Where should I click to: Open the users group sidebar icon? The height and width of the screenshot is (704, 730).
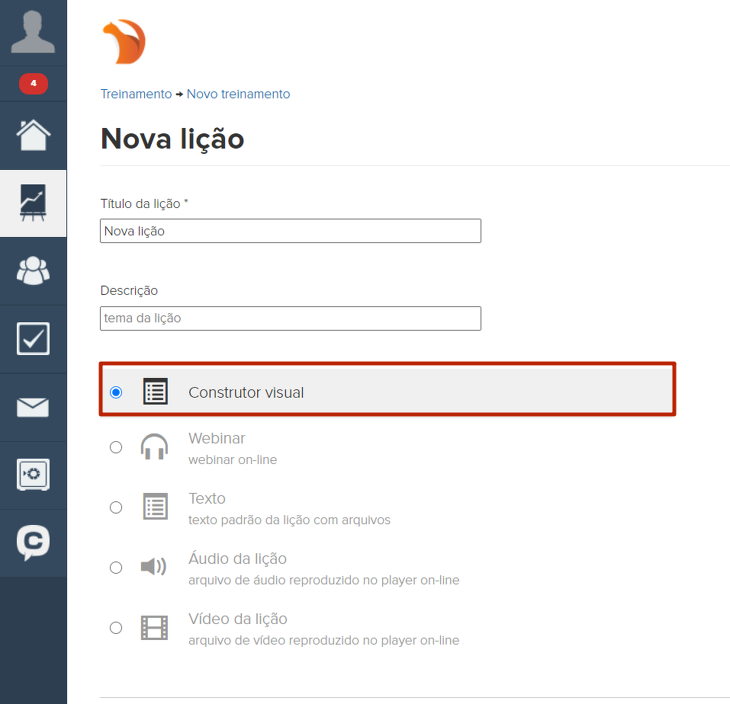33,270
